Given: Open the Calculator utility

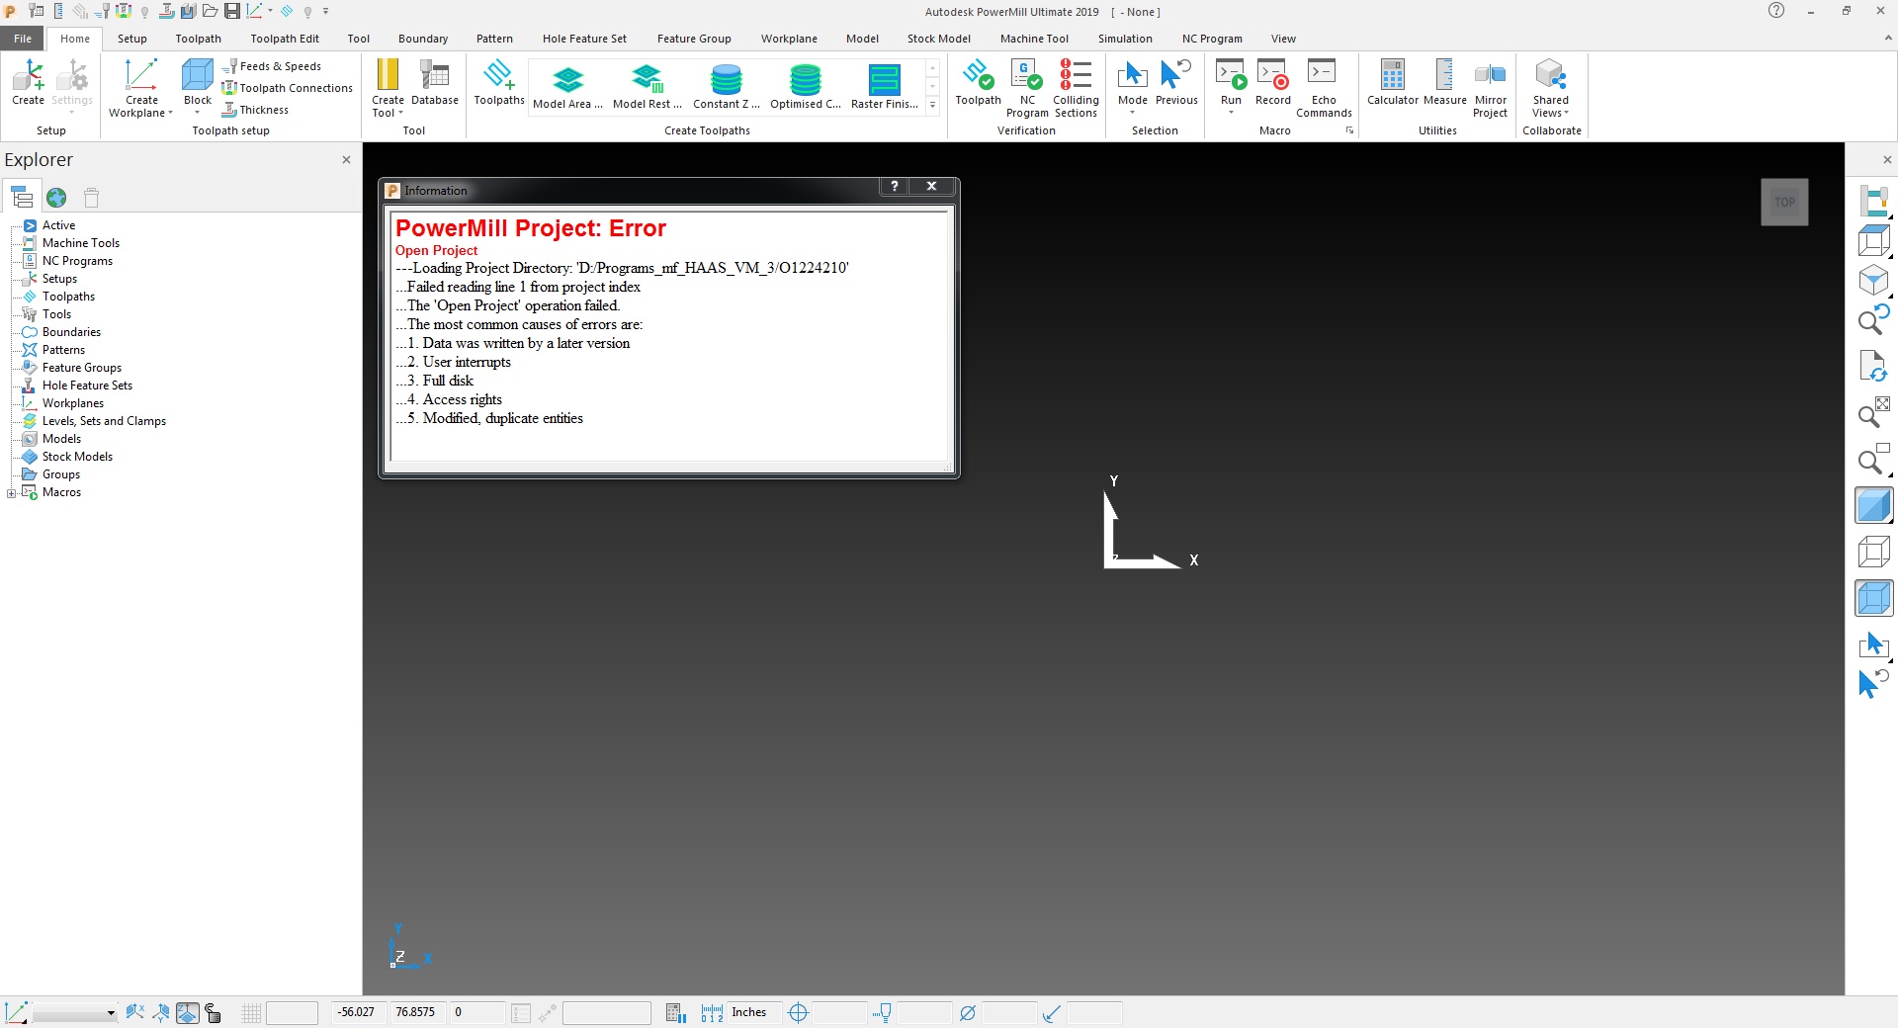Looking at the screenshot, I should [1393, 83].
